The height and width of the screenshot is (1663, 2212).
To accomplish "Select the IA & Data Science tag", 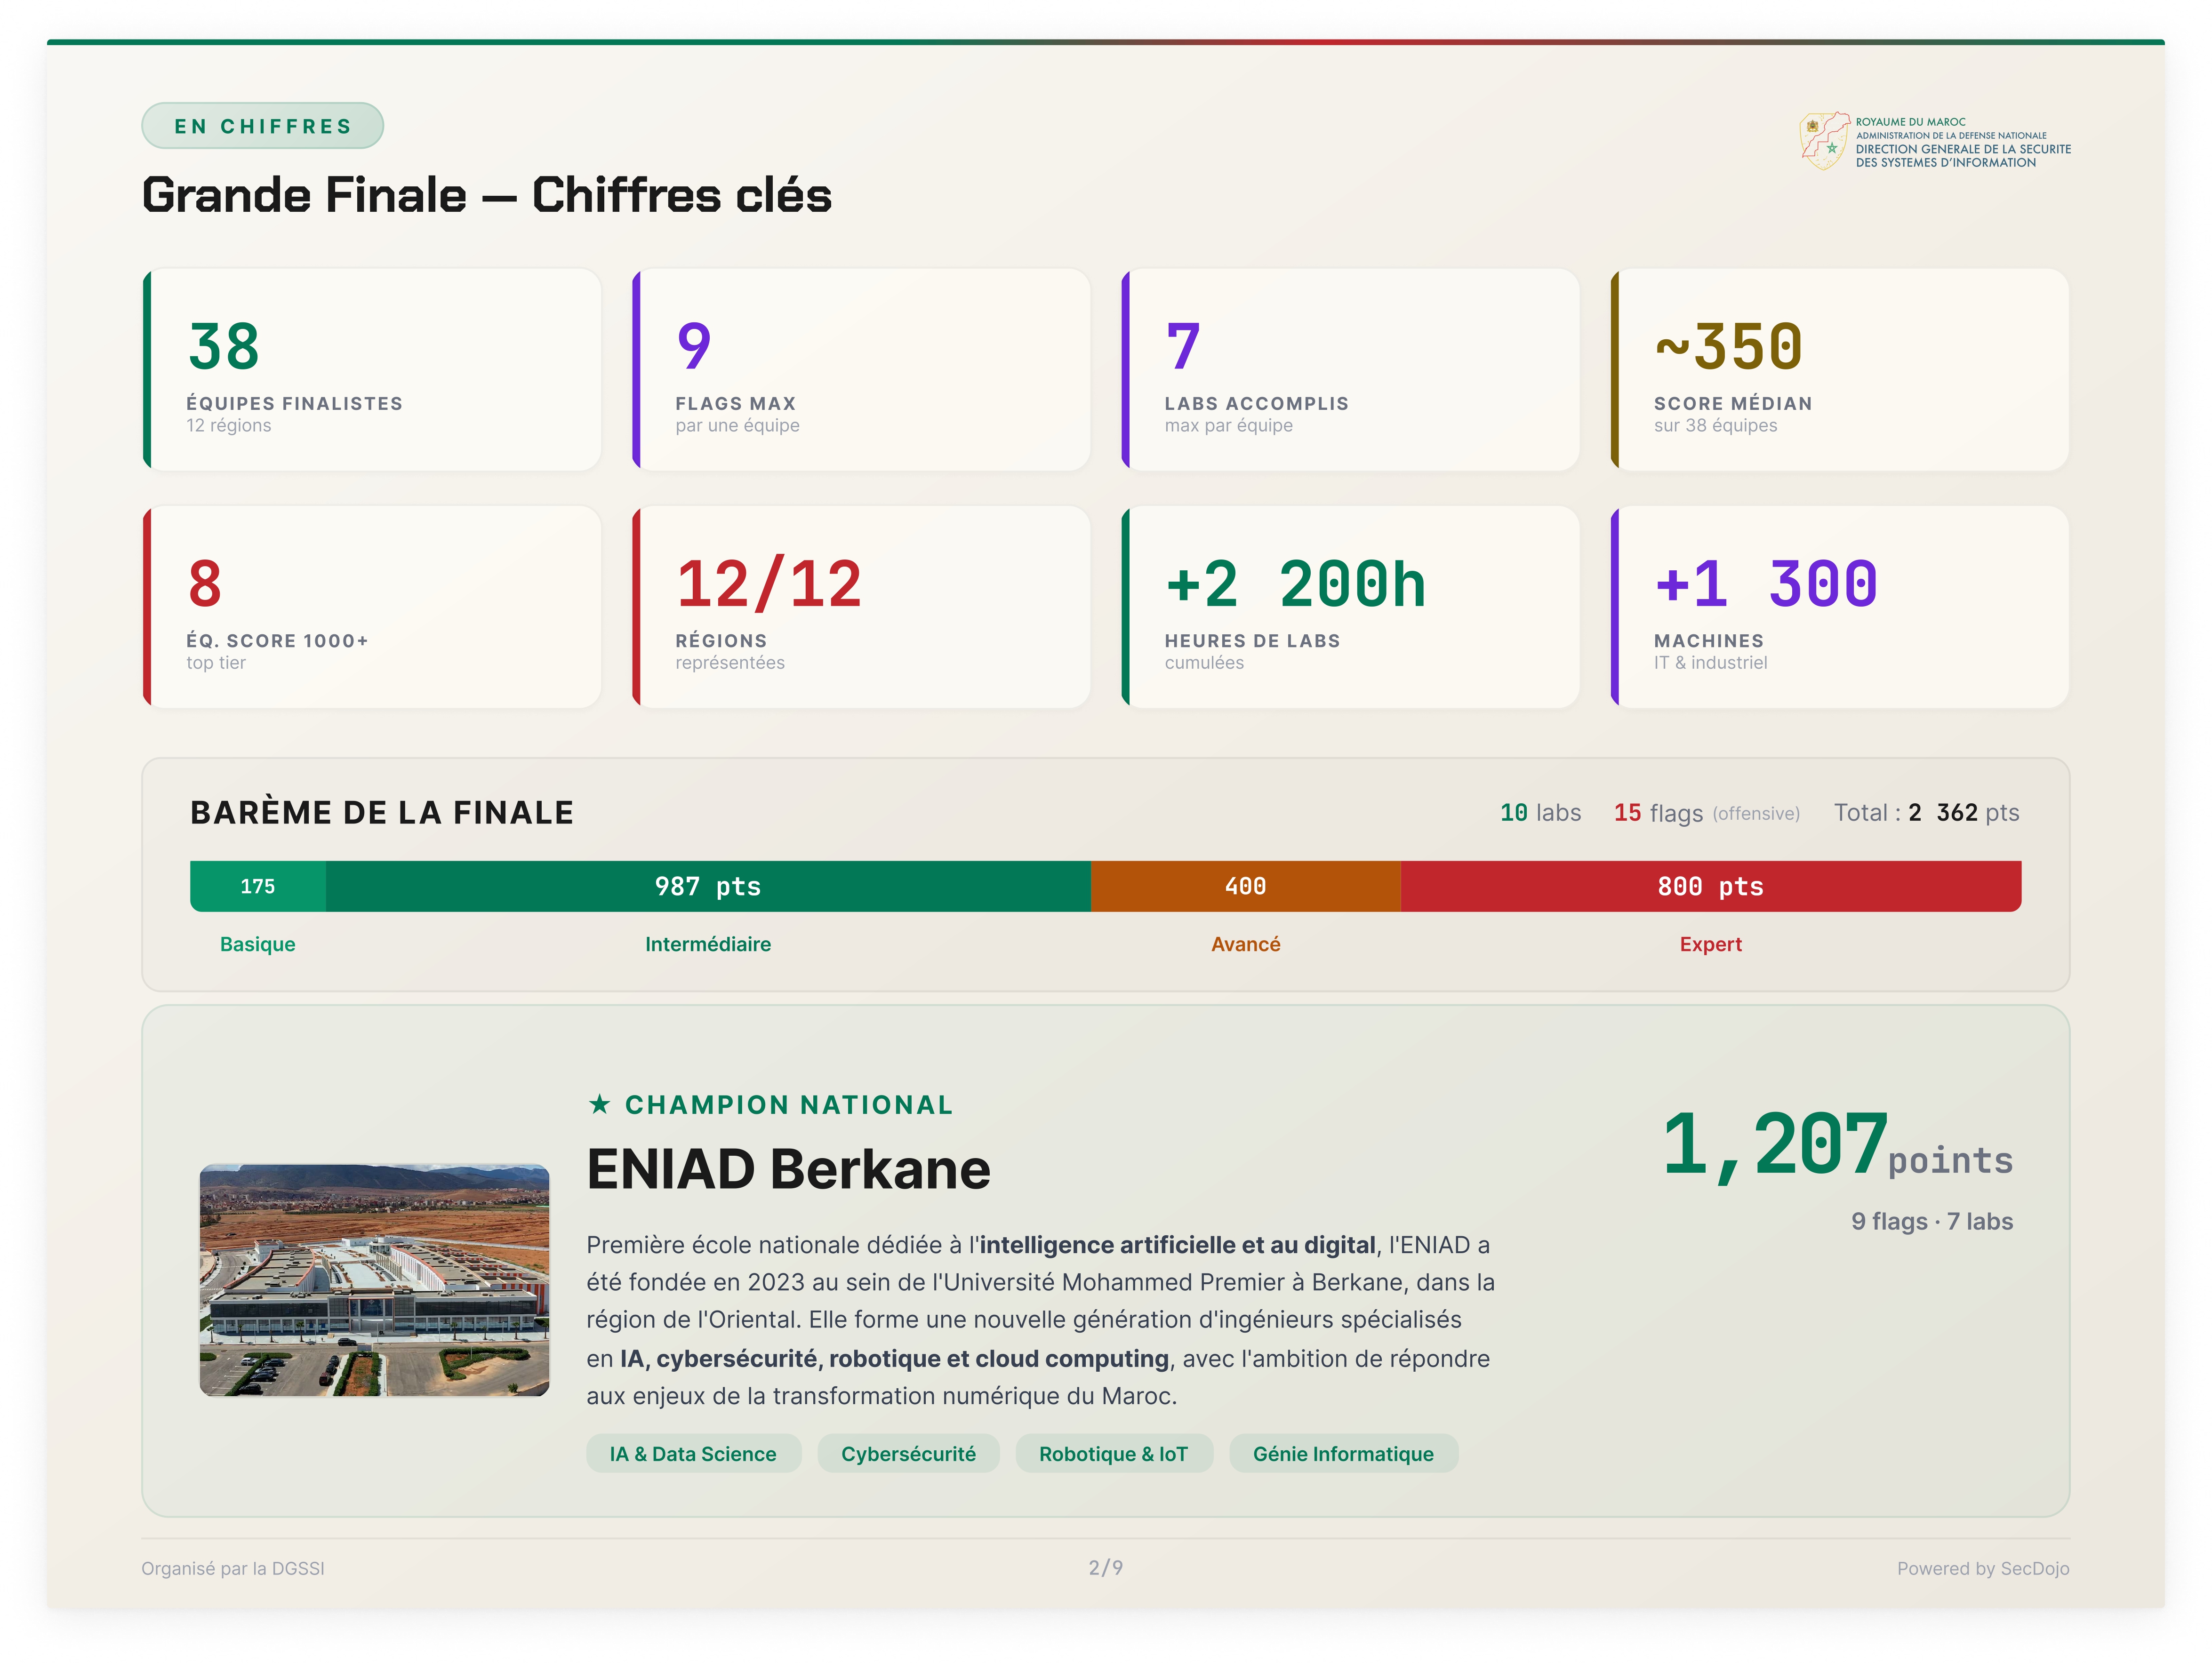I will tap(693, 1453).
